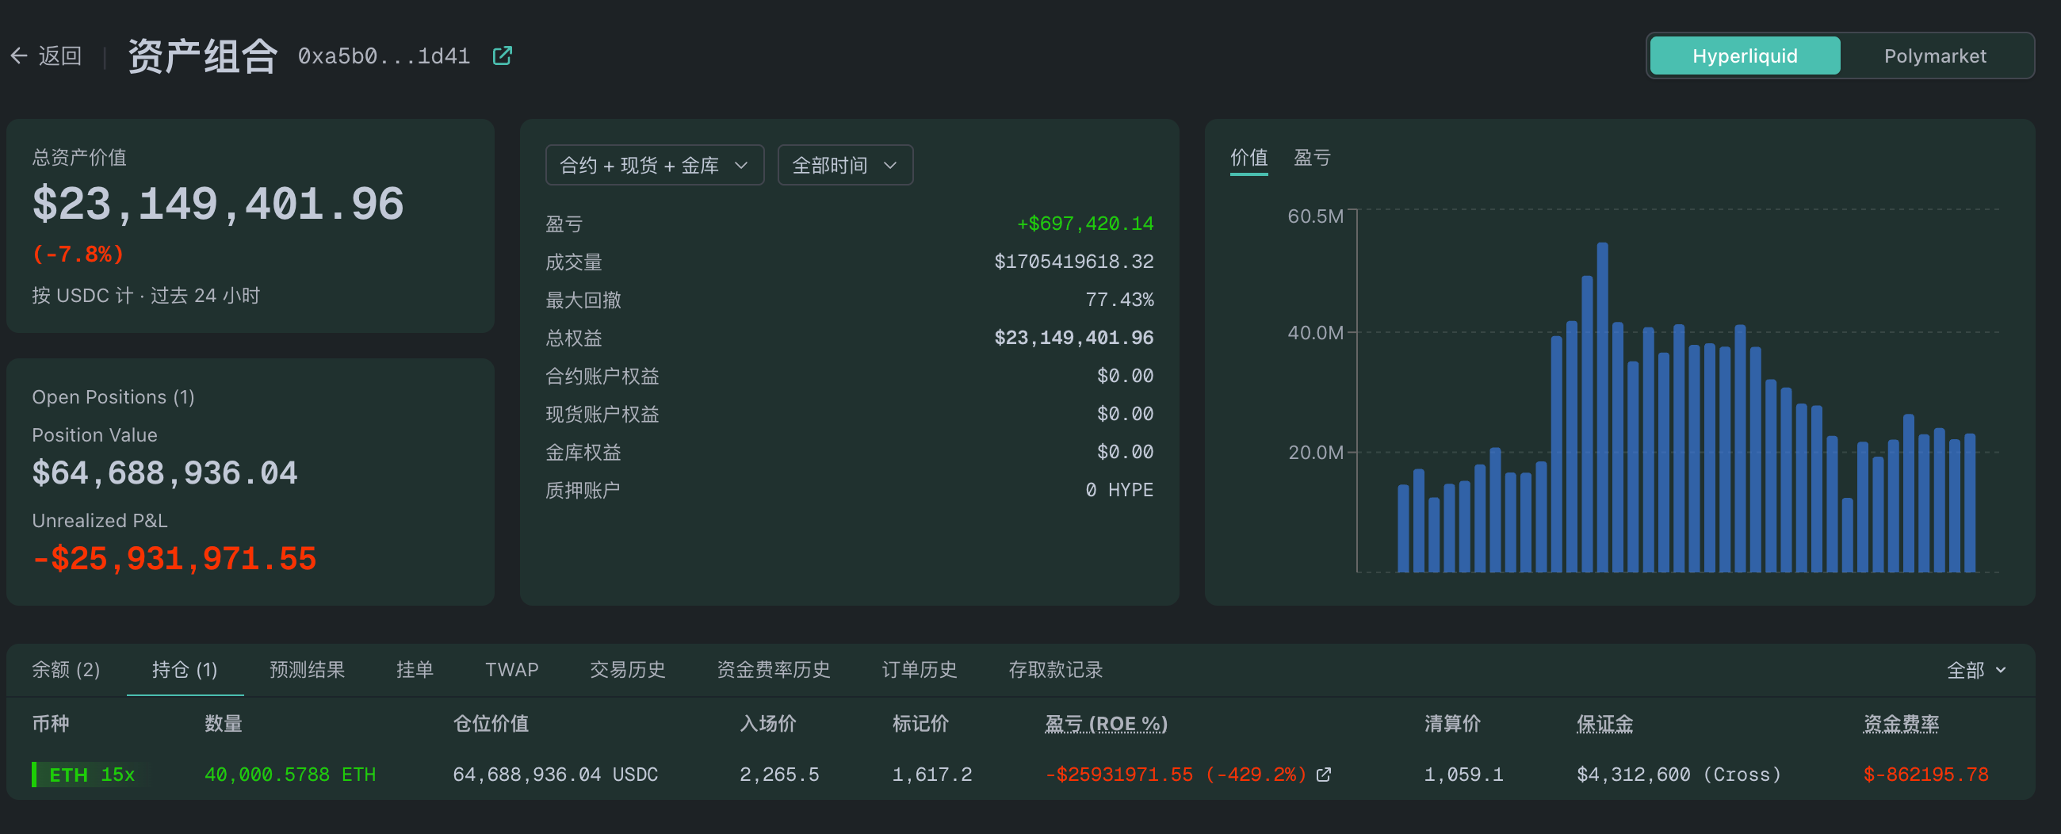
Task: Click the 成交量 value $1705419618.32
Action: pos(1074,262)
